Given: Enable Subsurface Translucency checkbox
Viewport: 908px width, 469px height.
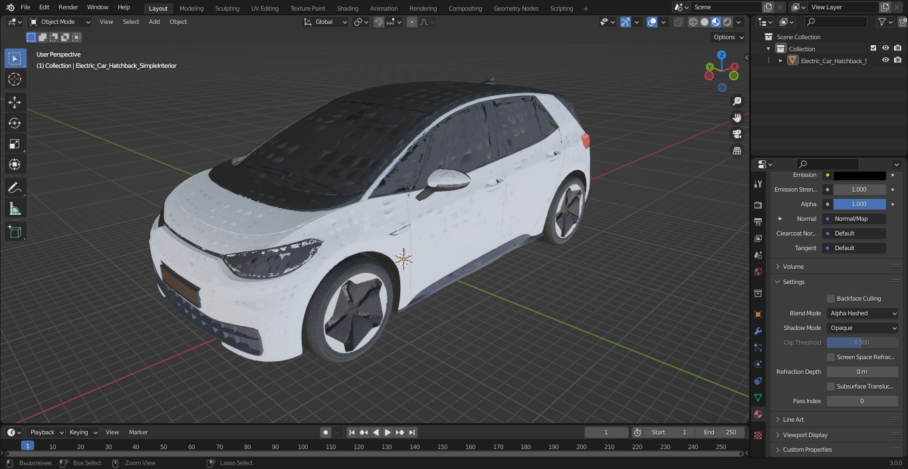Looking at the screenshot, I should click(831, 387).
